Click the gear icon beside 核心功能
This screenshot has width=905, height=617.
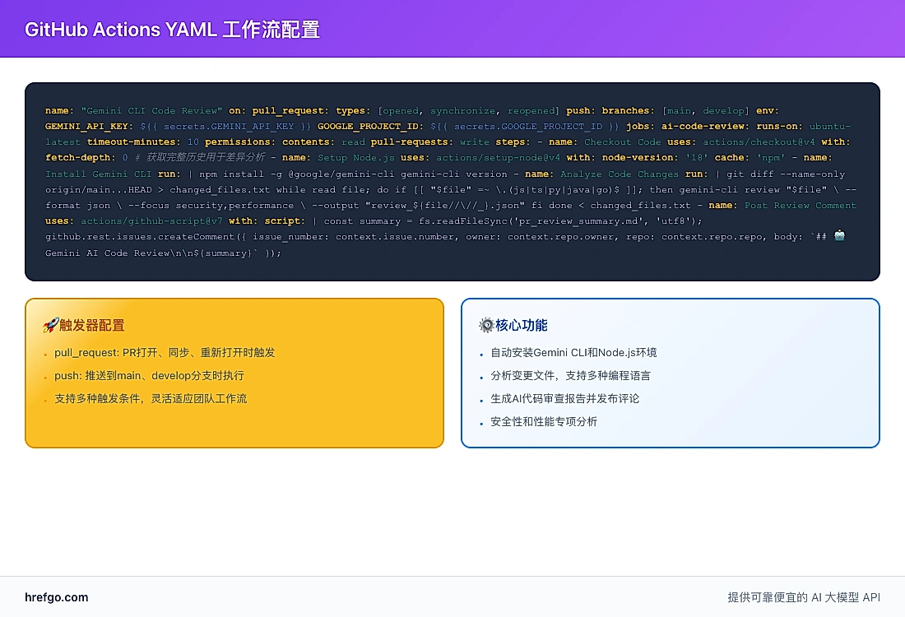coord(486,326)
